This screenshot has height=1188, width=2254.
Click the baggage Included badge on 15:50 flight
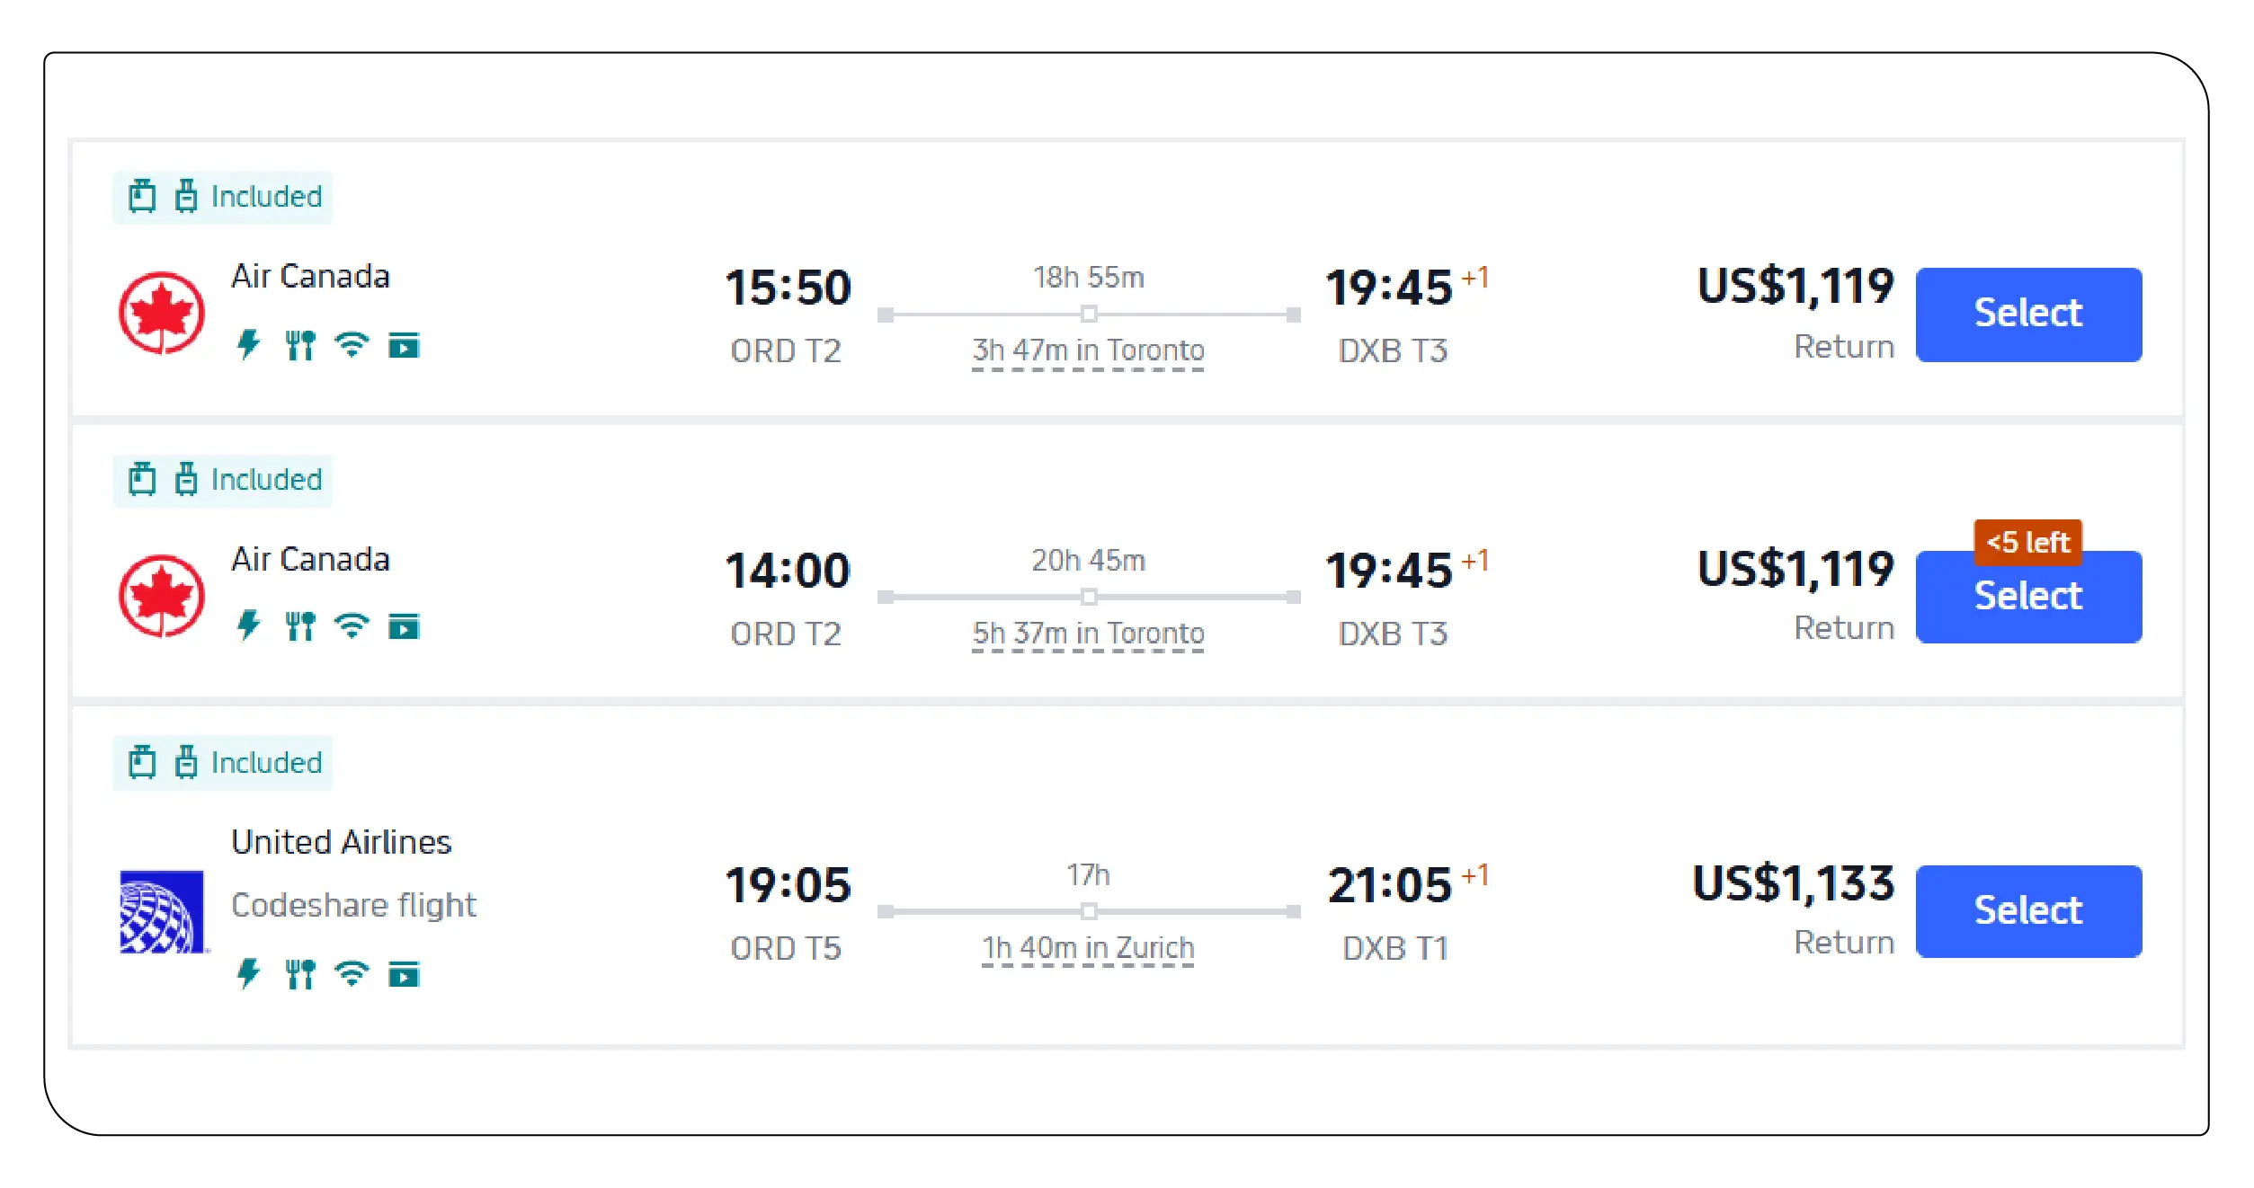(x=223, y=197)
